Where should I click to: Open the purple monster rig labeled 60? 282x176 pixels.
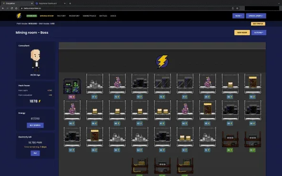185,110
